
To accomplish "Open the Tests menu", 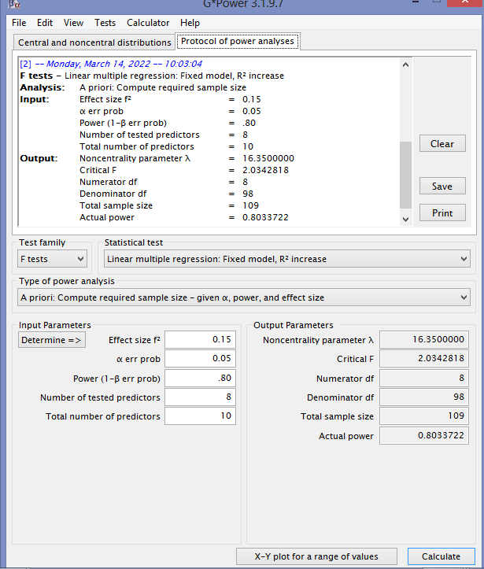I will [105, 23].
